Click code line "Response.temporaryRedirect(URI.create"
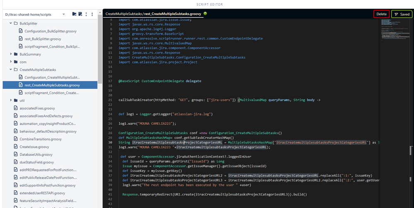 (x=215, y=195)
